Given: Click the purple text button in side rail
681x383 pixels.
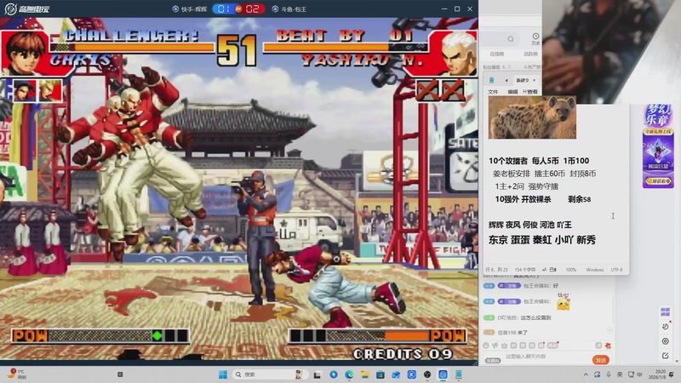Looking at the screenshot, I should click(x=666, y=312).
